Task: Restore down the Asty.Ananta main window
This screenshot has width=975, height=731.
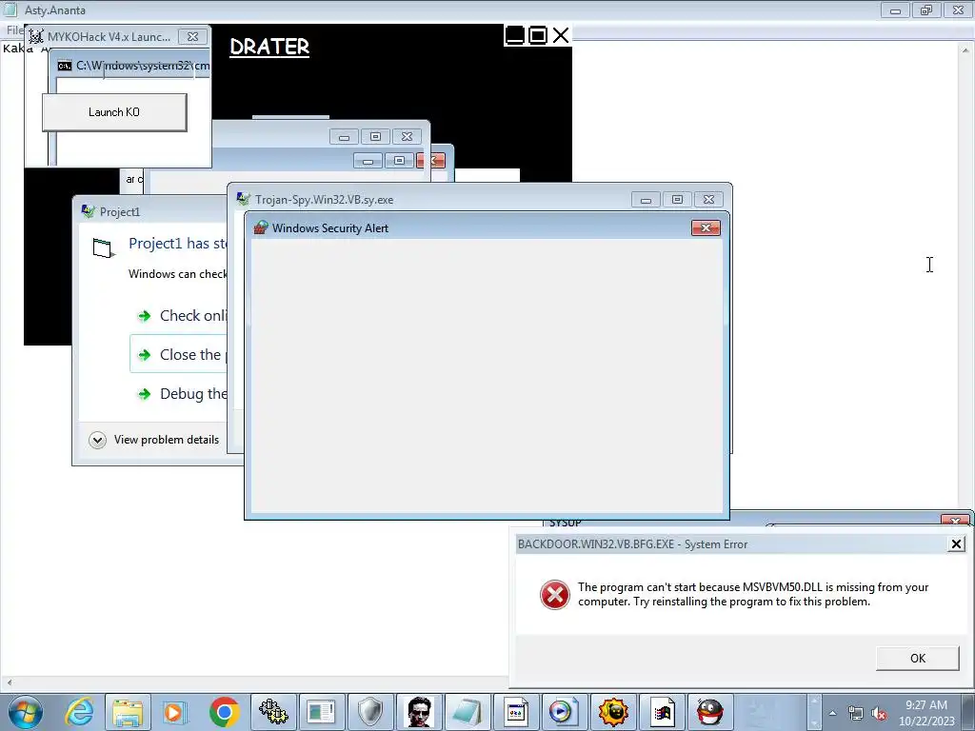Action: coord(926,10)
